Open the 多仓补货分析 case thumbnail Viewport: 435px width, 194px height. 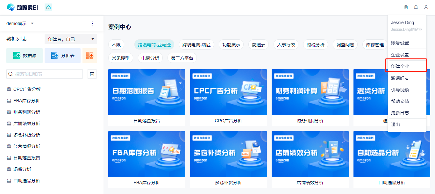pyautogui.click(x=228, y=154)
